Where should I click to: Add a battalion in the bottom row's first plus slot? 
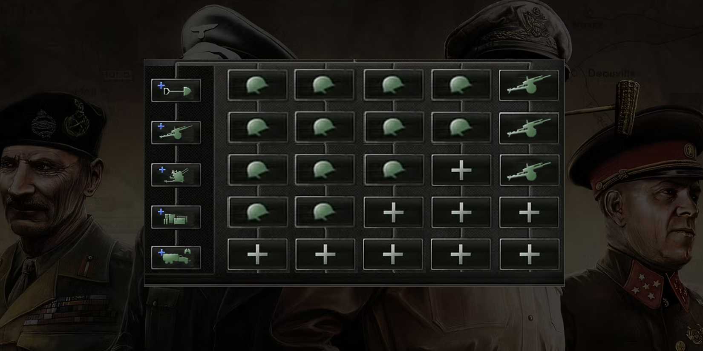click(257, 254)
